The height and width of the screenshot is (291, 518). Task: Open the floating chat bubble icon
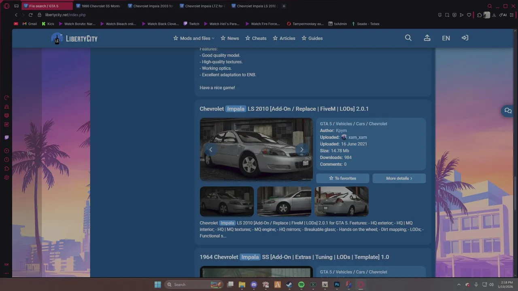(x=508, y=111)
